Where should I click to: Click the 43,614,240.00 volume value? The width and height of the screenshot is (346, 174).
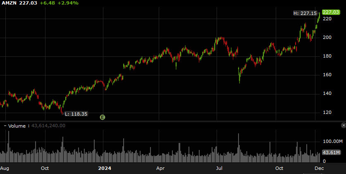pyautogui.click(x=48, y=126)
